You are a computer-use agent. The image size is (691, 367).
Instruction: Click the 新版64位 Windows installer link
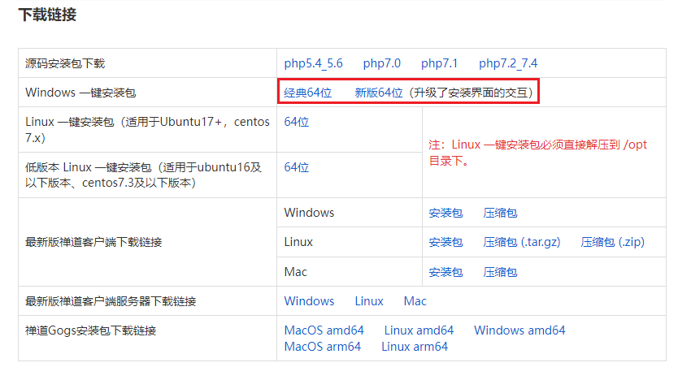pyautogui.click(x=378, y=93)
